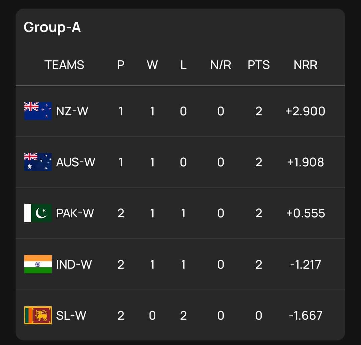This screenshot has width=361, height=345.
Task: Open the AUS-W team link
Action: [76, 162]
